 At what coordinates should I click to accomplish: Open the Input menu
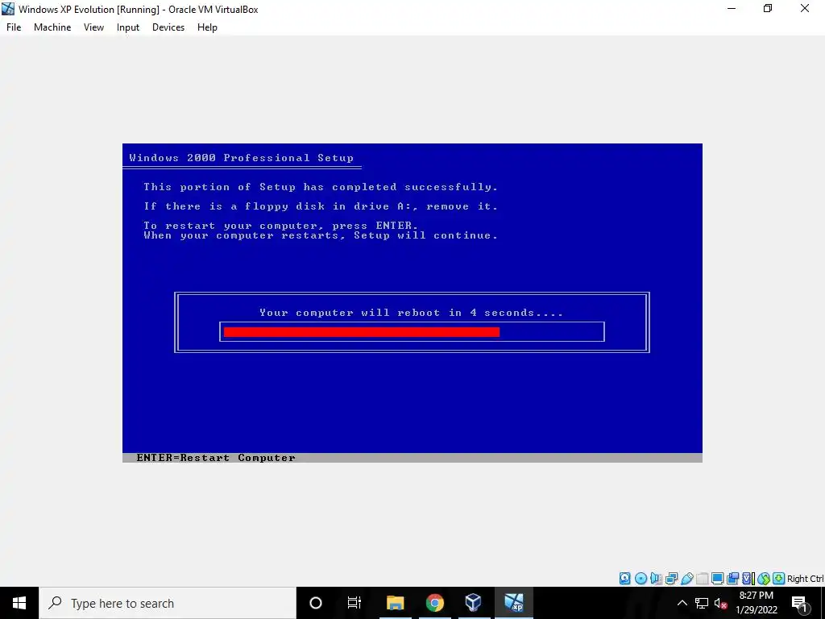tap(128, 27)
